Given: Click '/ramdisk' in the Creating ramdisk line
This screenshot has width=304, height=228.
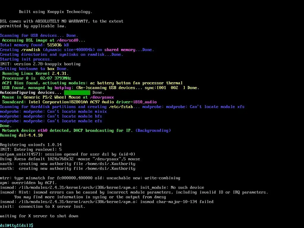Looking at the screenshot, I should tap(31, 50).
